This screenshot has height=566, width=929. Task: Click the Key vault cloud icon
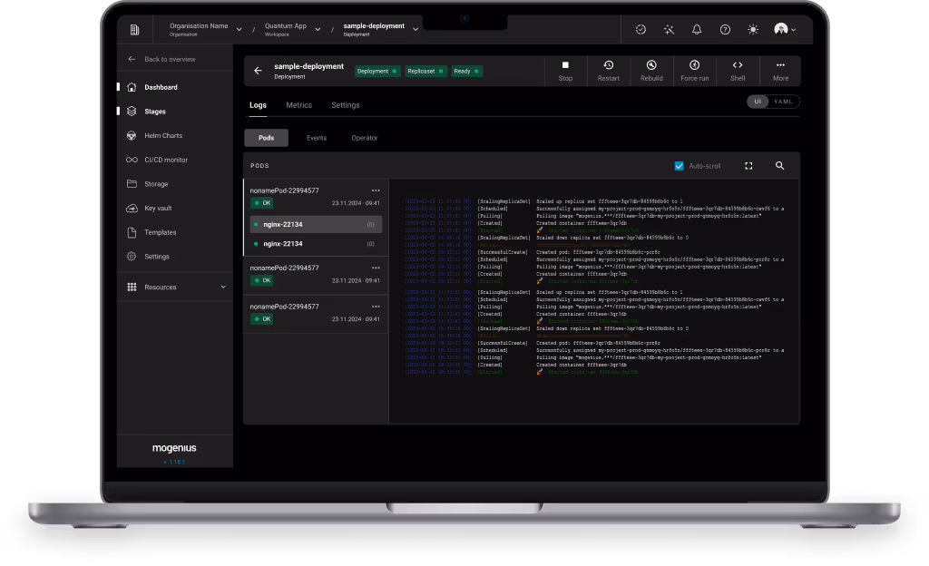[x=132, y=209]
